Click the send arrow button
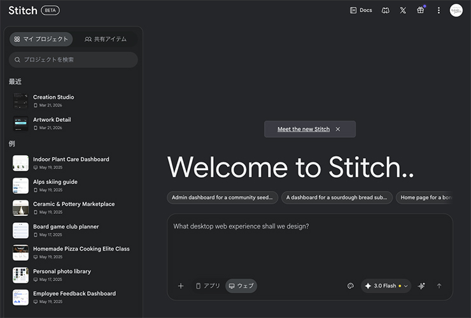The width and height of the screenshot is (471, 318). point(439,286)
